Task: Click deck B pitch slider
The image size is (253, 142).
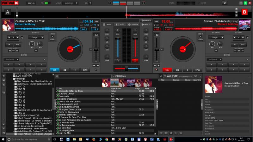Action: click(157, 49)
